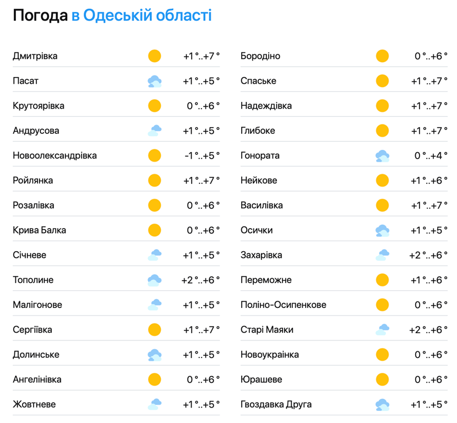The height and width of the screenshot is (423, 457).
Task: Select the Поліно-Осипенкове location
Action: pyautogui.click(x=283, y=305)
